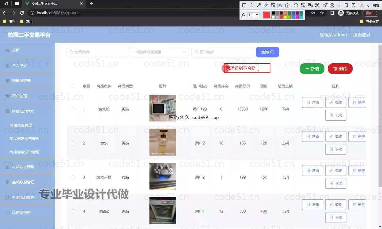Image resolution: width=382 pixels, height=229 pixels.
Task: Focus the 商品名称 search field
Action: (97, 52)
